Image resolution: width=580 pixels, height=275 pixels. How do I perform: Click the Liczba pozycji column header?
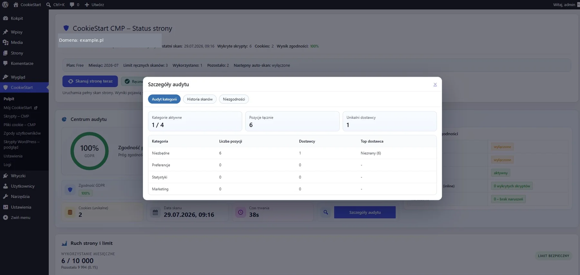(x=230, y=141)
